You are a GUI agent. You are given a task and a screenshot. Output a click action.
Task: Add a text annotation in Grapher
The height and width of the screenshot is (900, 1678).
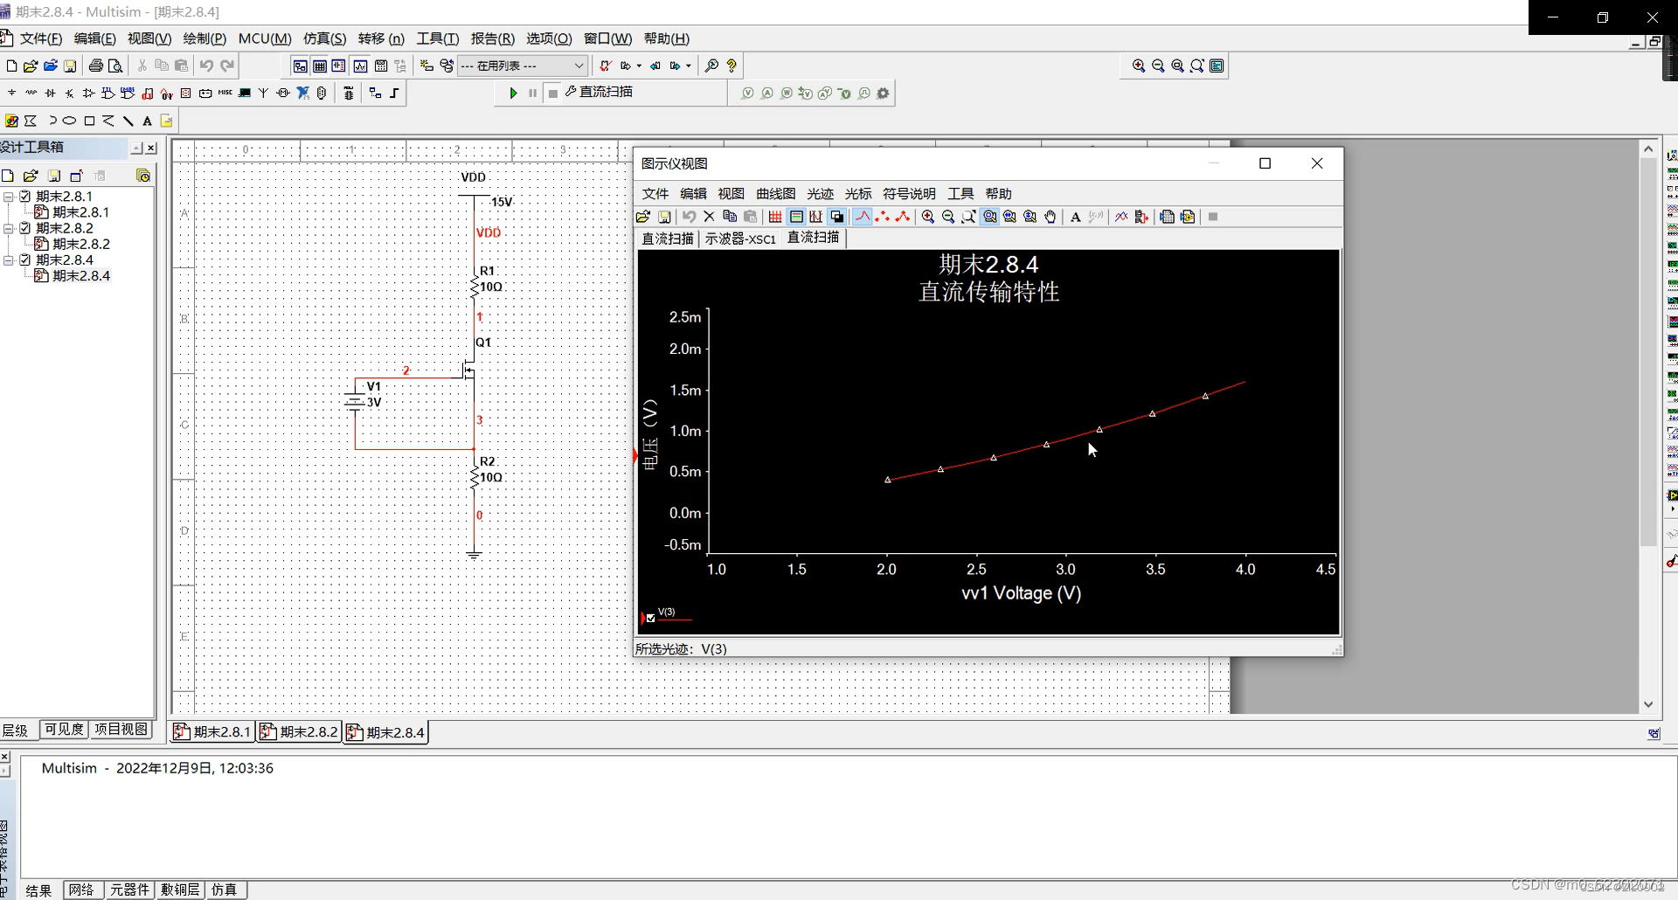tap(1076, 217)
